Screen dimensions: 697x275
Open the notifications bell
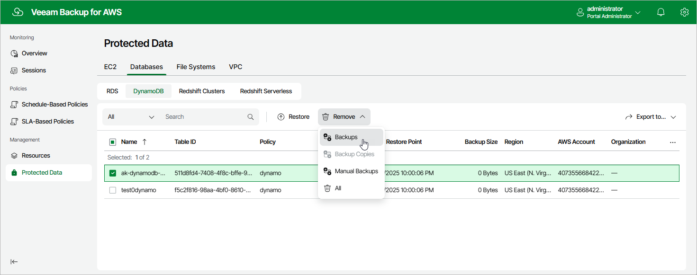pyautogui.click(x=661, y=12)
